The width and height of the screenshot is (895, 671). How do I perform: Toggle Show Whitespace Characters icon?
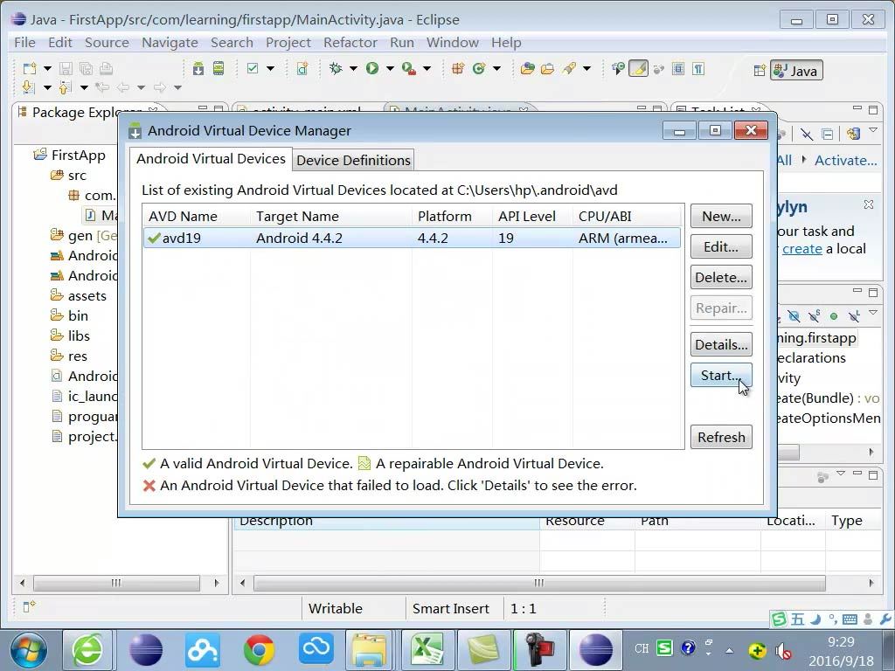pyautogui.click(x=698, y=69)
